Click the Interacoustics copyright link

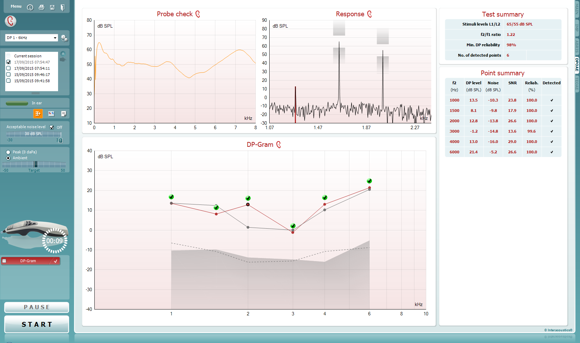pyautogui.click(x=558, y=330)
